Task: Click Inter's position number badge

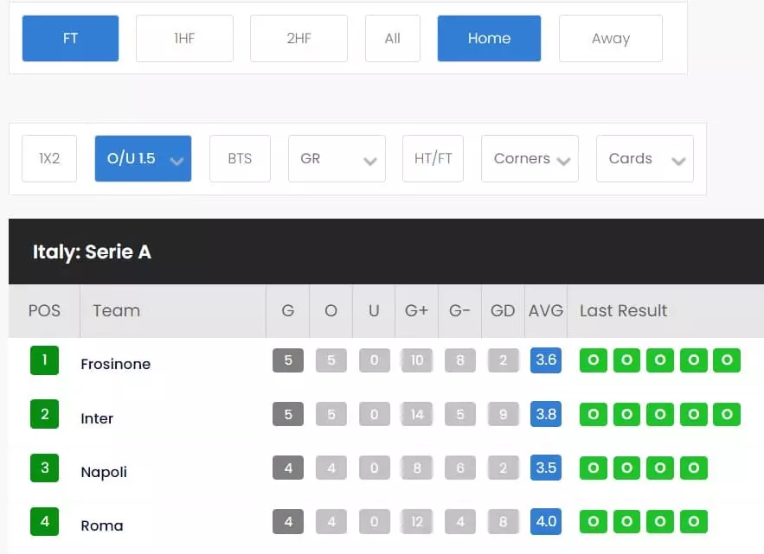Action: pos(44,414)
